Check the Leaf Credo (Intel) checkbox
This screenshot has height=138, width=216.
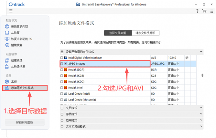tap(62, 94)
